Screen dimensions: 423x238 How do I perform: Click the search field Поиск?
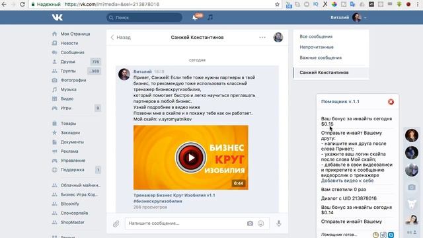point(144,18)
